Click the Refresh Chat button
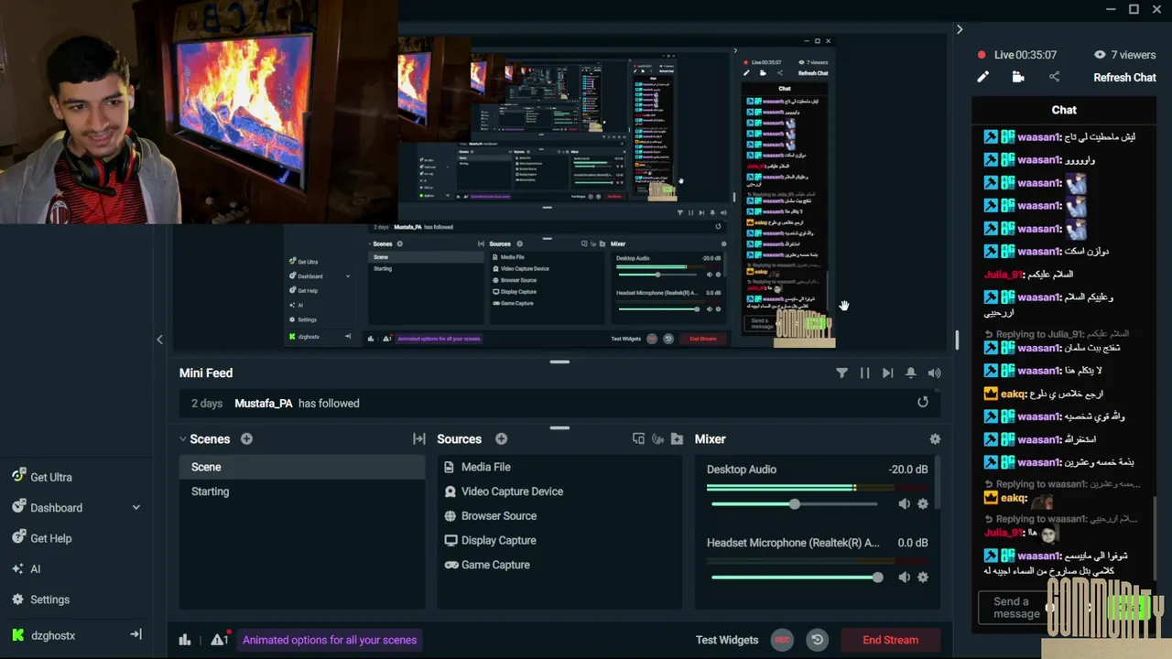1172x659 pixels. pyautogui.click(x=1124, y=77)
